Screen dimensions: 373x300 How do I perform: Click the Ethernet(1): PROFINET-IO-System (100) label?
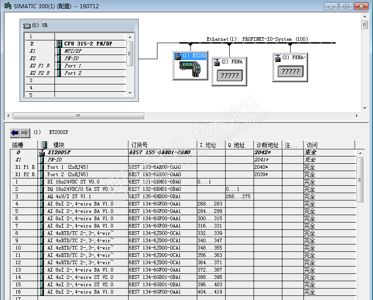click(x=257, y=39)
